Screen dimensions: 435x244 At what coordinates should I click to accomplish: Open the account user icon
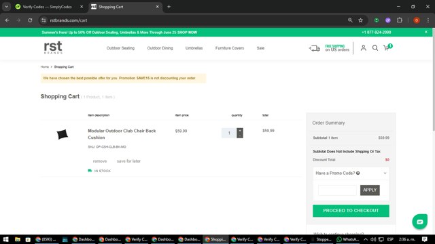point(363,48)
